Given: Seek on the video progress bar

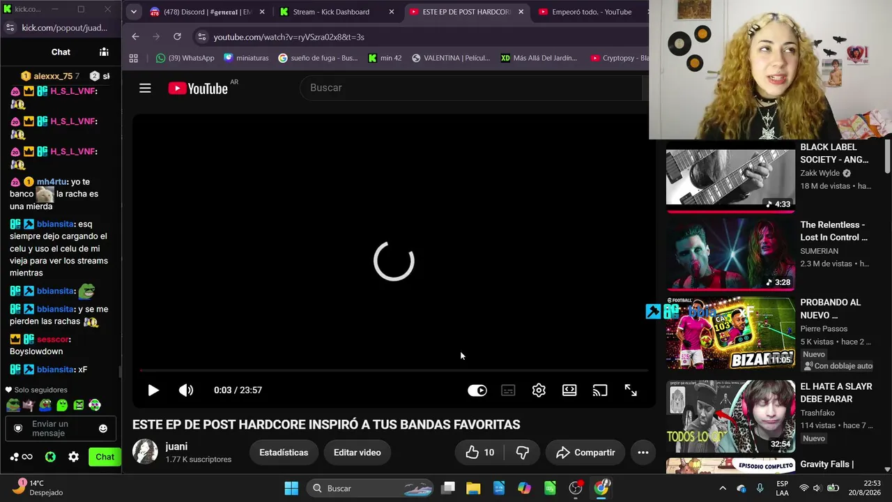Looking at the screenshot, I should 394,370.
